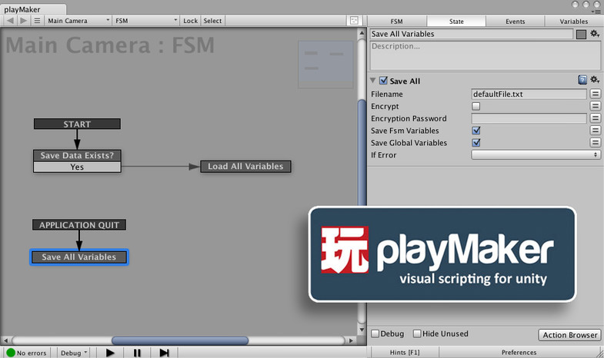Edit the Filename field defaultFile.txt
Viewport: 604px width, 358px height.
click(529, 94)
